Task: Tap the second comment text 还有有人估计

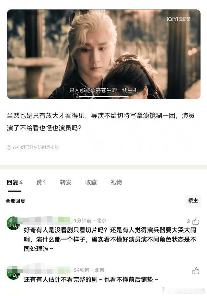Action: (91, 279)
